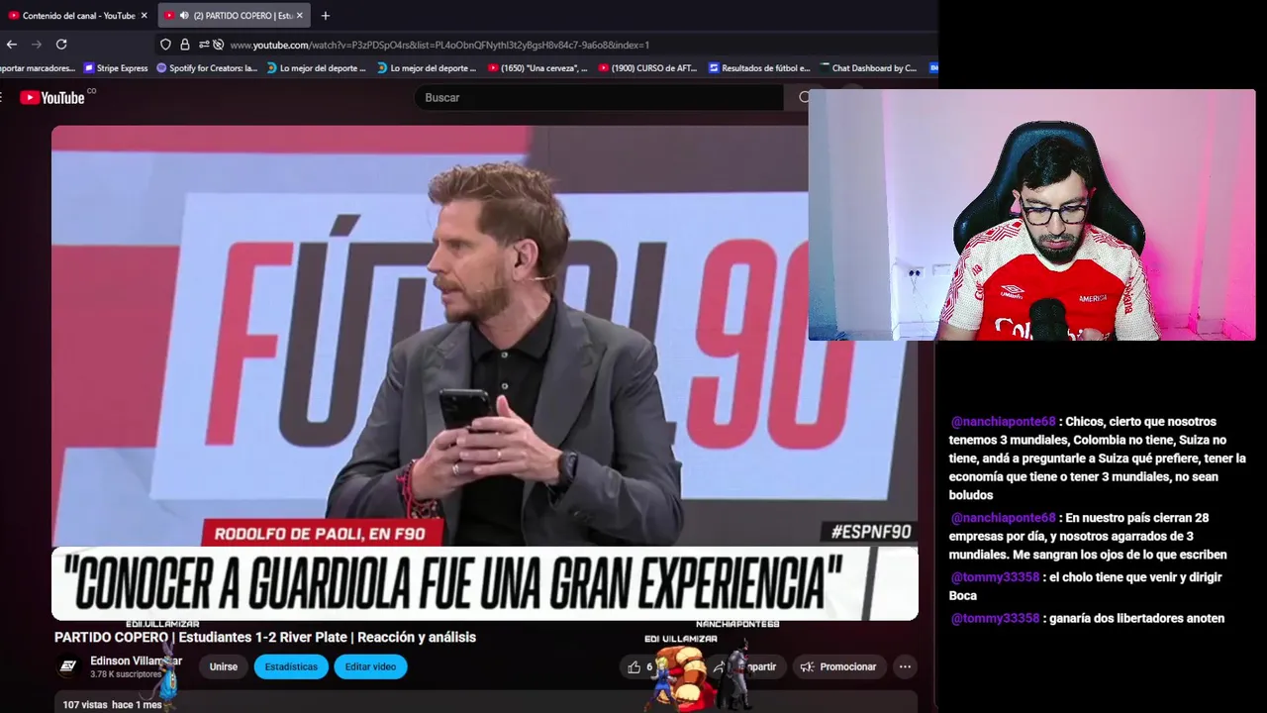Viewport: 1267px width, 713px height.
Task: Click the 'Unirse' join button
Action: (x=224, y=666)
